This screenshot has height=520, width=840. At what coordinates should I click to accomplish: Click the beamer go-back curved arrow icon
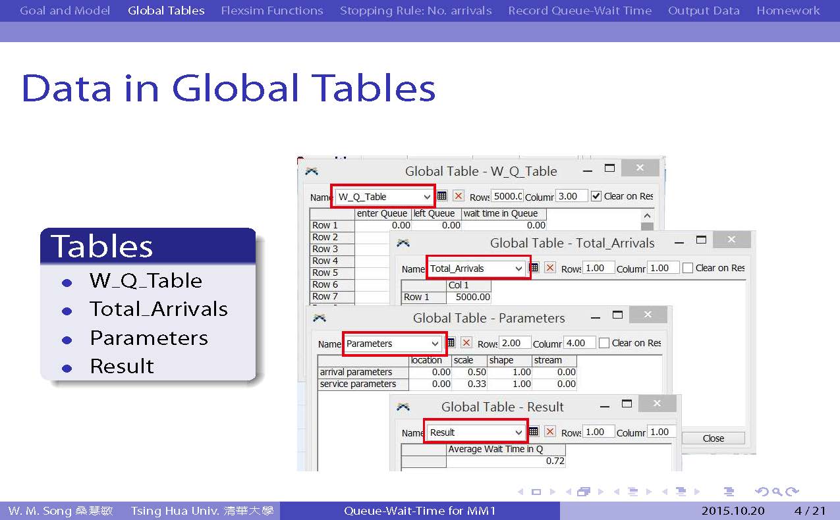pyautogui.click(x=762, y=492)
